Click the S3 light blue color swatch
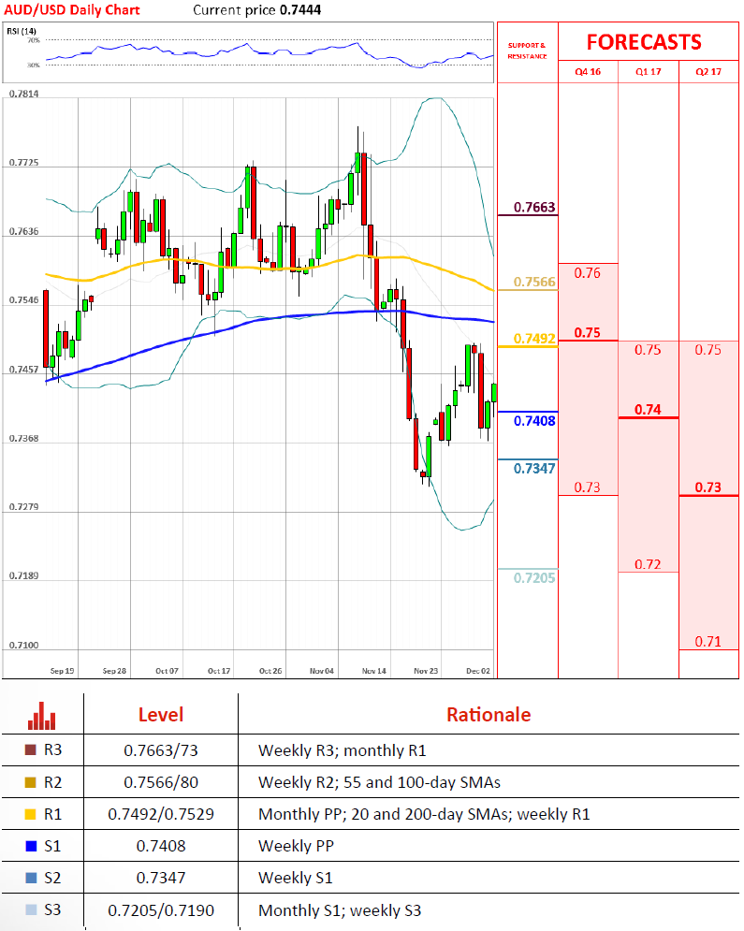744x931 pixels. pos(31,909)
